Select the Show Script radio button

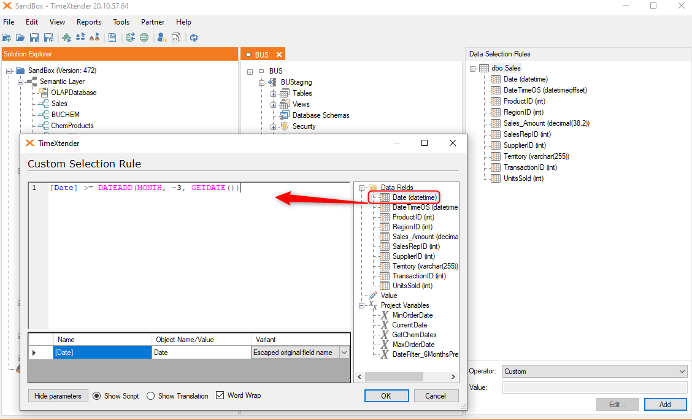click(x=97, y=395)
